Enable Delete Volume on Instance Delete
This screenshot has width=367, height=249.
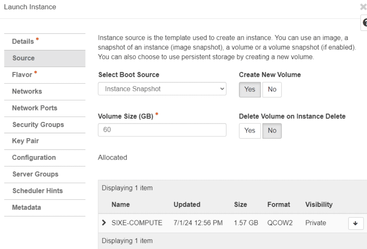click(249, 131)
